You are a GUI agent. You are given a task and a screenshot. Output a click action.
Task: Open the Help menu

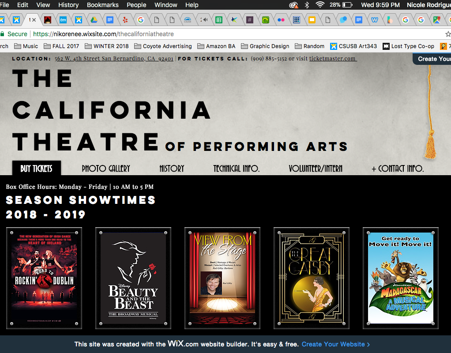(192, 5)
